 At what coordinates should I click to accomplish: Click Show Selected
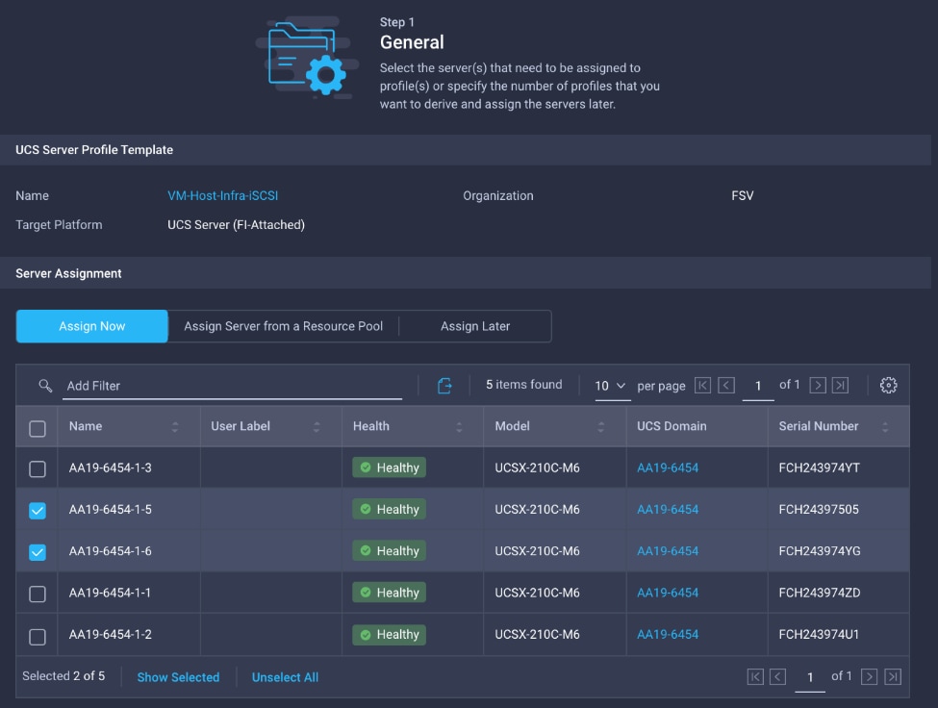[178, 677]
